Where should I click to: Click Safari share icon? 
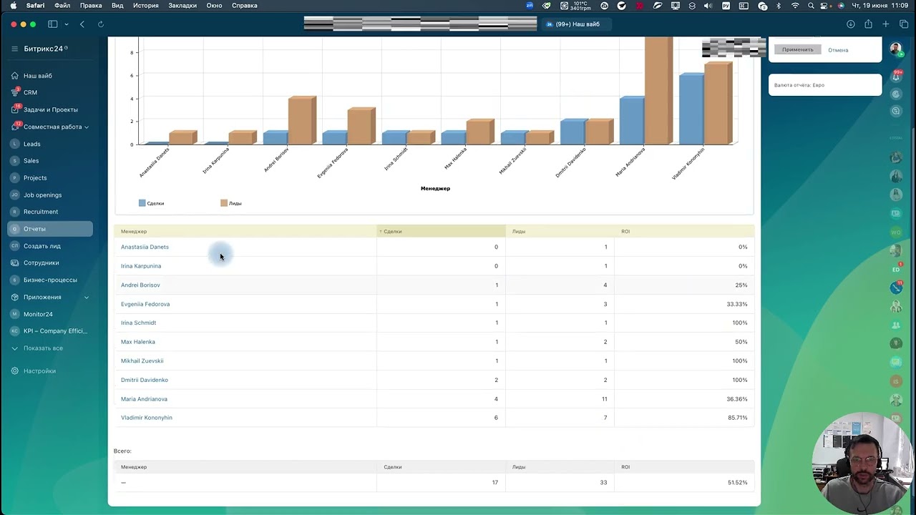point(868,24)
